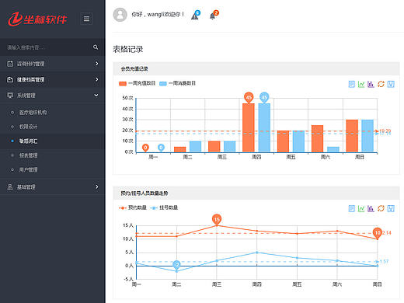Click the 系统管理 menu item
The image size is (404, 303).
click(53, 96)
